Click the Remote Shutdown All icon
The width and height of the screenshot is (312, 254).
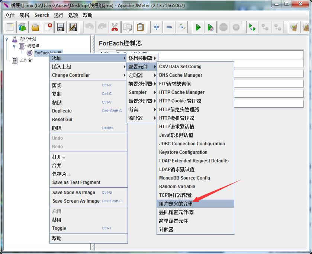pyautogui.click(x=277, y=27)
